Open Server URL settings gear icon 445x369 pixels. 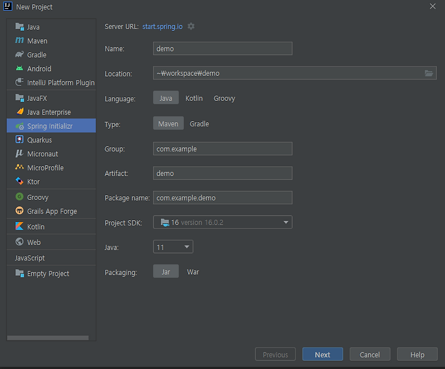point(191,26)
